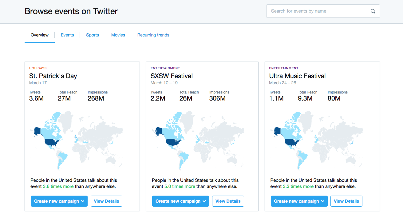403x214 pixels.
Task: View Details for St. Patrick's Day
Action: [x=106, y=201]
